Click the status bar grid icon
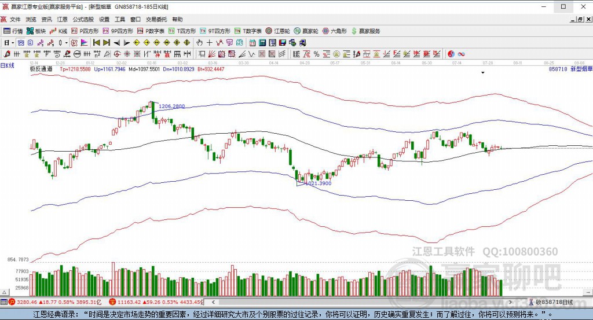593x320 pixels. [4, 302]
